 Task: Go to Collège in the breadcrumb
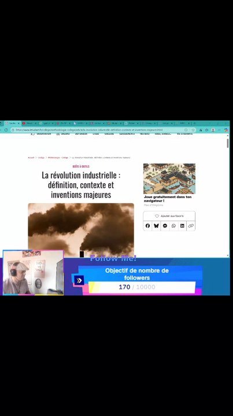click(41, 158)
